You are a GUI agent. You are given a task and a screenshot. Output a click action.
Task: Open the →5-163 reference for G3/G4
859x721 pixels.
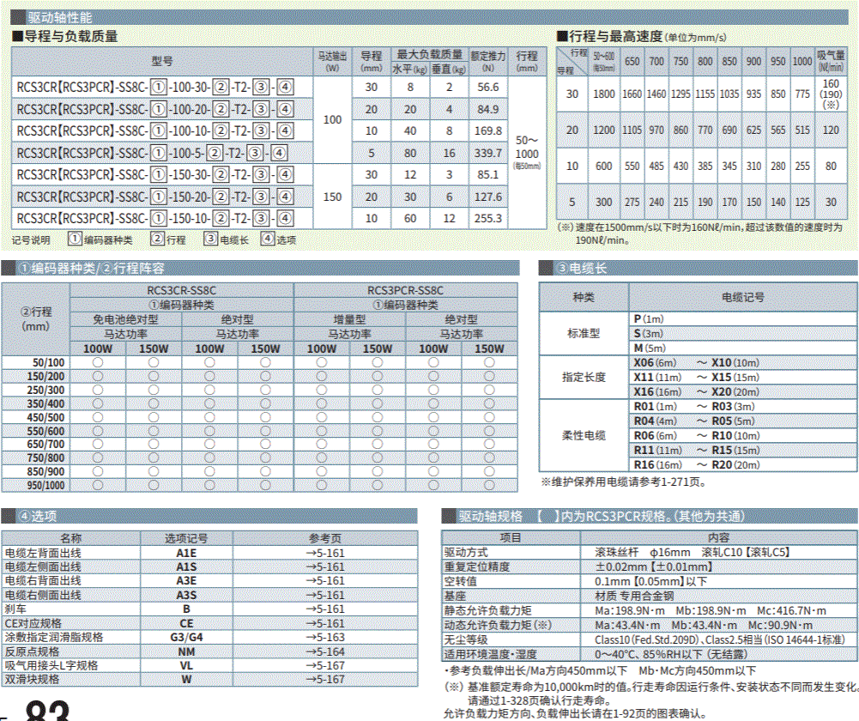pos(325,637)
